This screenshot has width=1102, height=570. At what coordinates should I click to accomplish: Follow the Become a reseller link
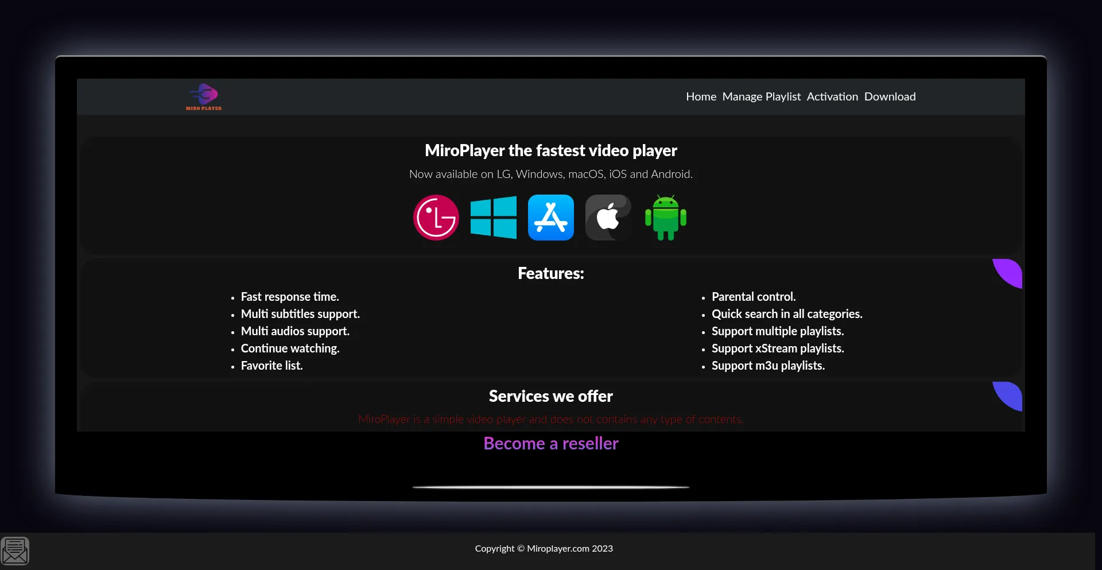[x=551, y=443]
